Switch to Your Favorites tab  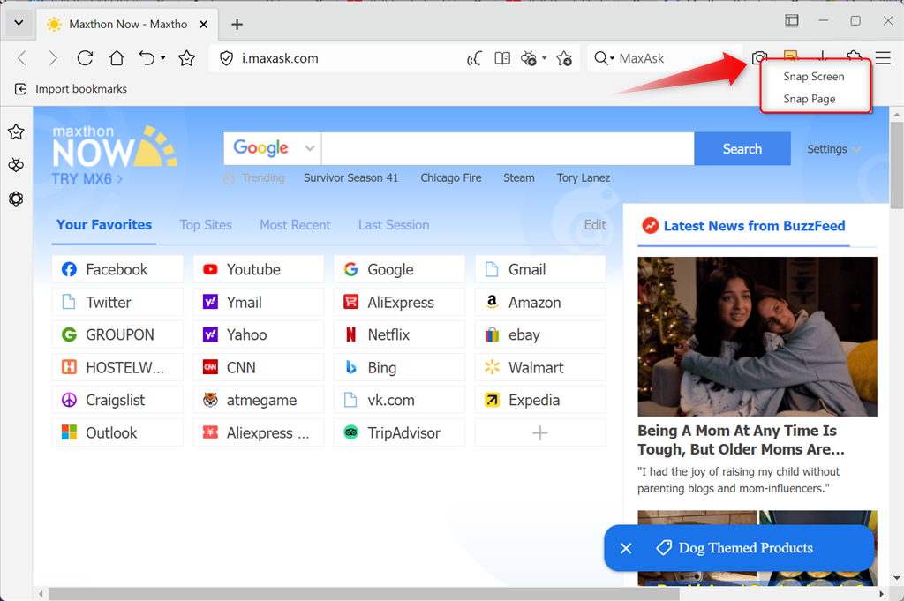104,225
